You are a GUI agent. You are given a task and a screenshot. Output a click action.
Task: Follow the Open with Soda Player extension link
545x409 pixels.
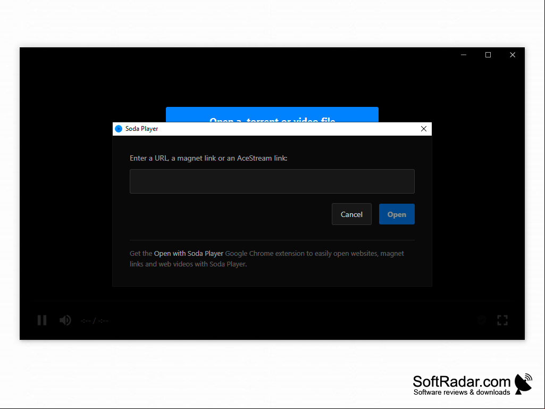click(189, 254)
